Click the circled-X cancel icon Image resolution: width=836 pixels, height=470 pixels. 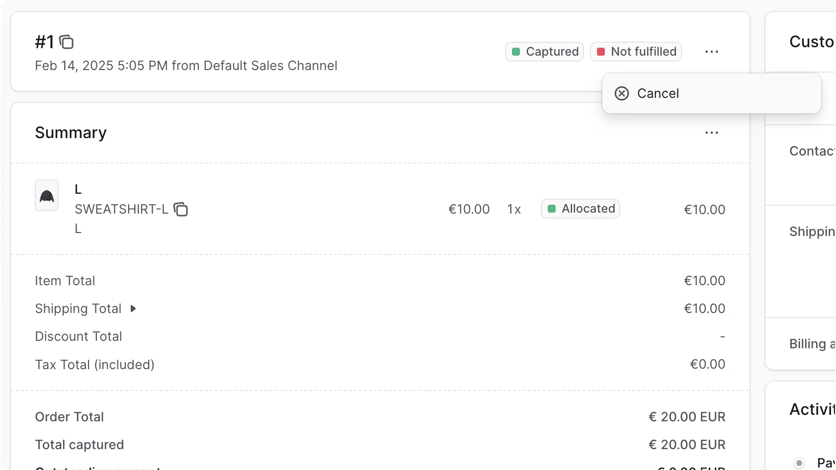(621, 93)
